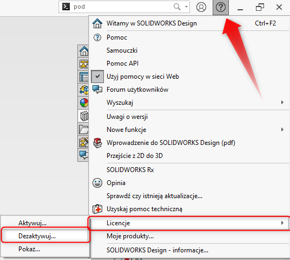Open task pane Design Library tab
The height and width of the screenshot is (260, 290).
83,64
